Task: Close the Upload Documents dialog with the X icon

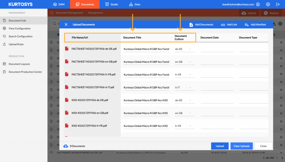Action: point(66,24)
